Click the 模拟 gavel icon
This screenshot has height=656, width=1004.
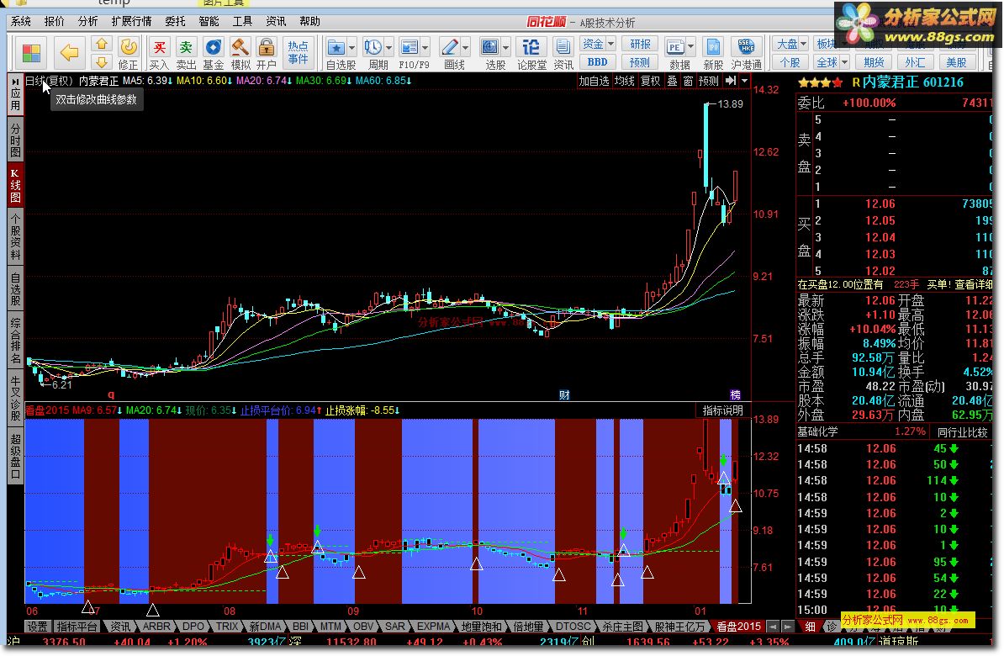point(240,53)
